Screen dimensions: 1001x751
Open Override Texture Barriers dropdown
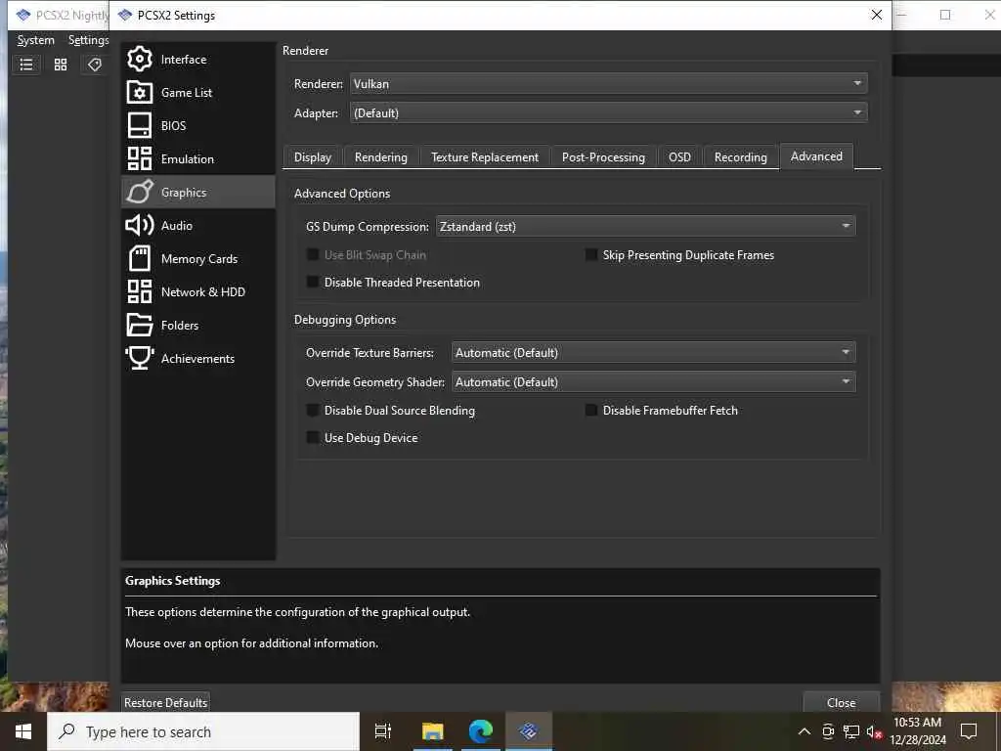click(653, 352)
